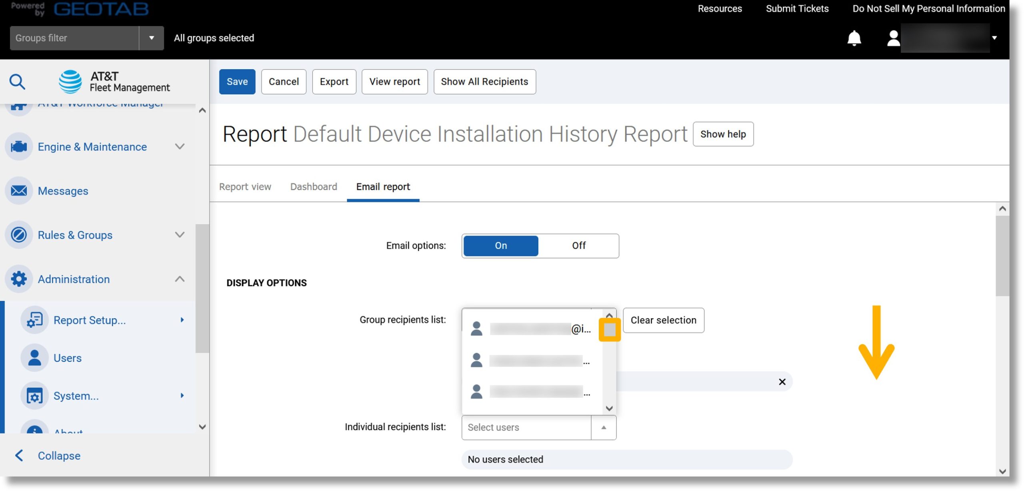
Task: Click 'All groups selected' text
Action: [214, 38]
